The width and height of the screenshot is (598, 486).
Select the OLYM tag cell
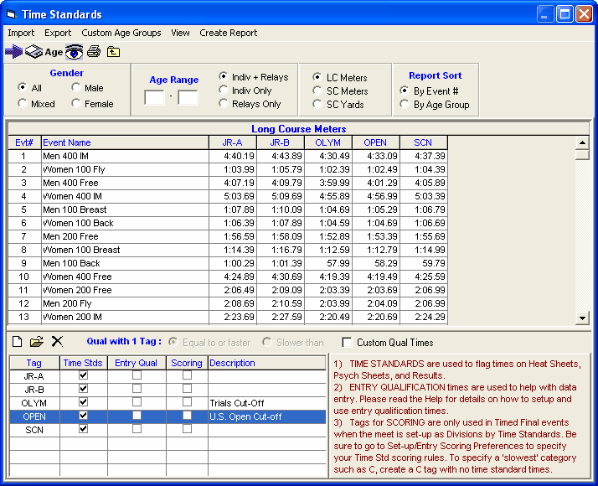pos(34,403)
